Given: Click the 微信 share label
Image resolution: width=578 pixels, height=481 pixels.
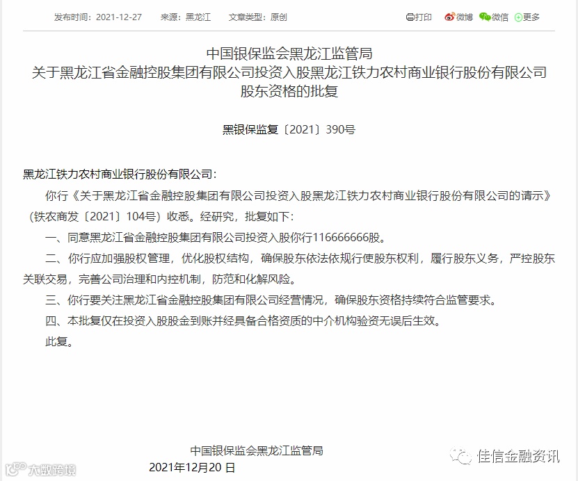Looking at the screenshot, I should click(500, 17).
